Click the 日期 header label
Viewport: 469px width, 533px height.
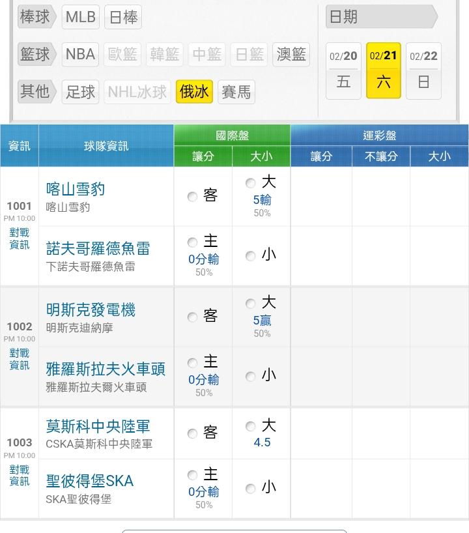(x=381, y=17)
